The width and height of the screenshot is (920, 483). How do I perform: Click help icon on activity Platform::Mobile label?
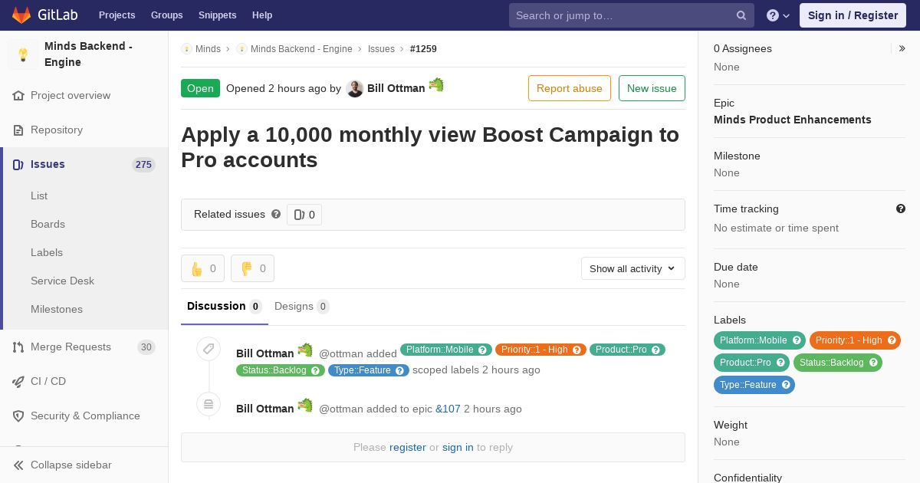[x=483, y=350]
